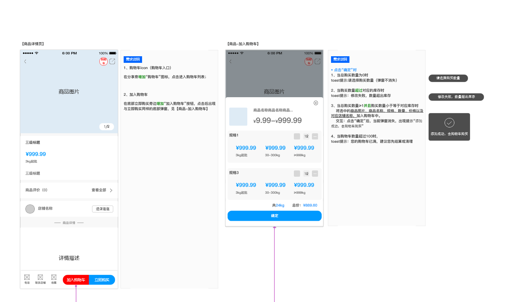Click the 规格3 label
This screenshot has width=512, height=302.
point(234,173)
